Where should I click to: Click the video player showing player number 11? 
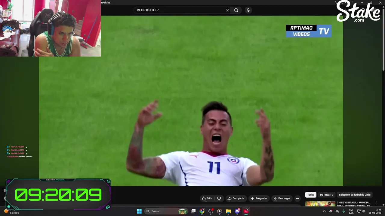pos(191,101)
